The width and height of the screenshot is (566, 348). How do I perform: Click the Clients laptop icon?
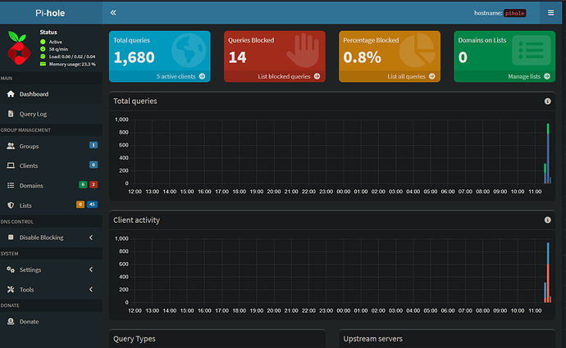(x=11, y=165)
